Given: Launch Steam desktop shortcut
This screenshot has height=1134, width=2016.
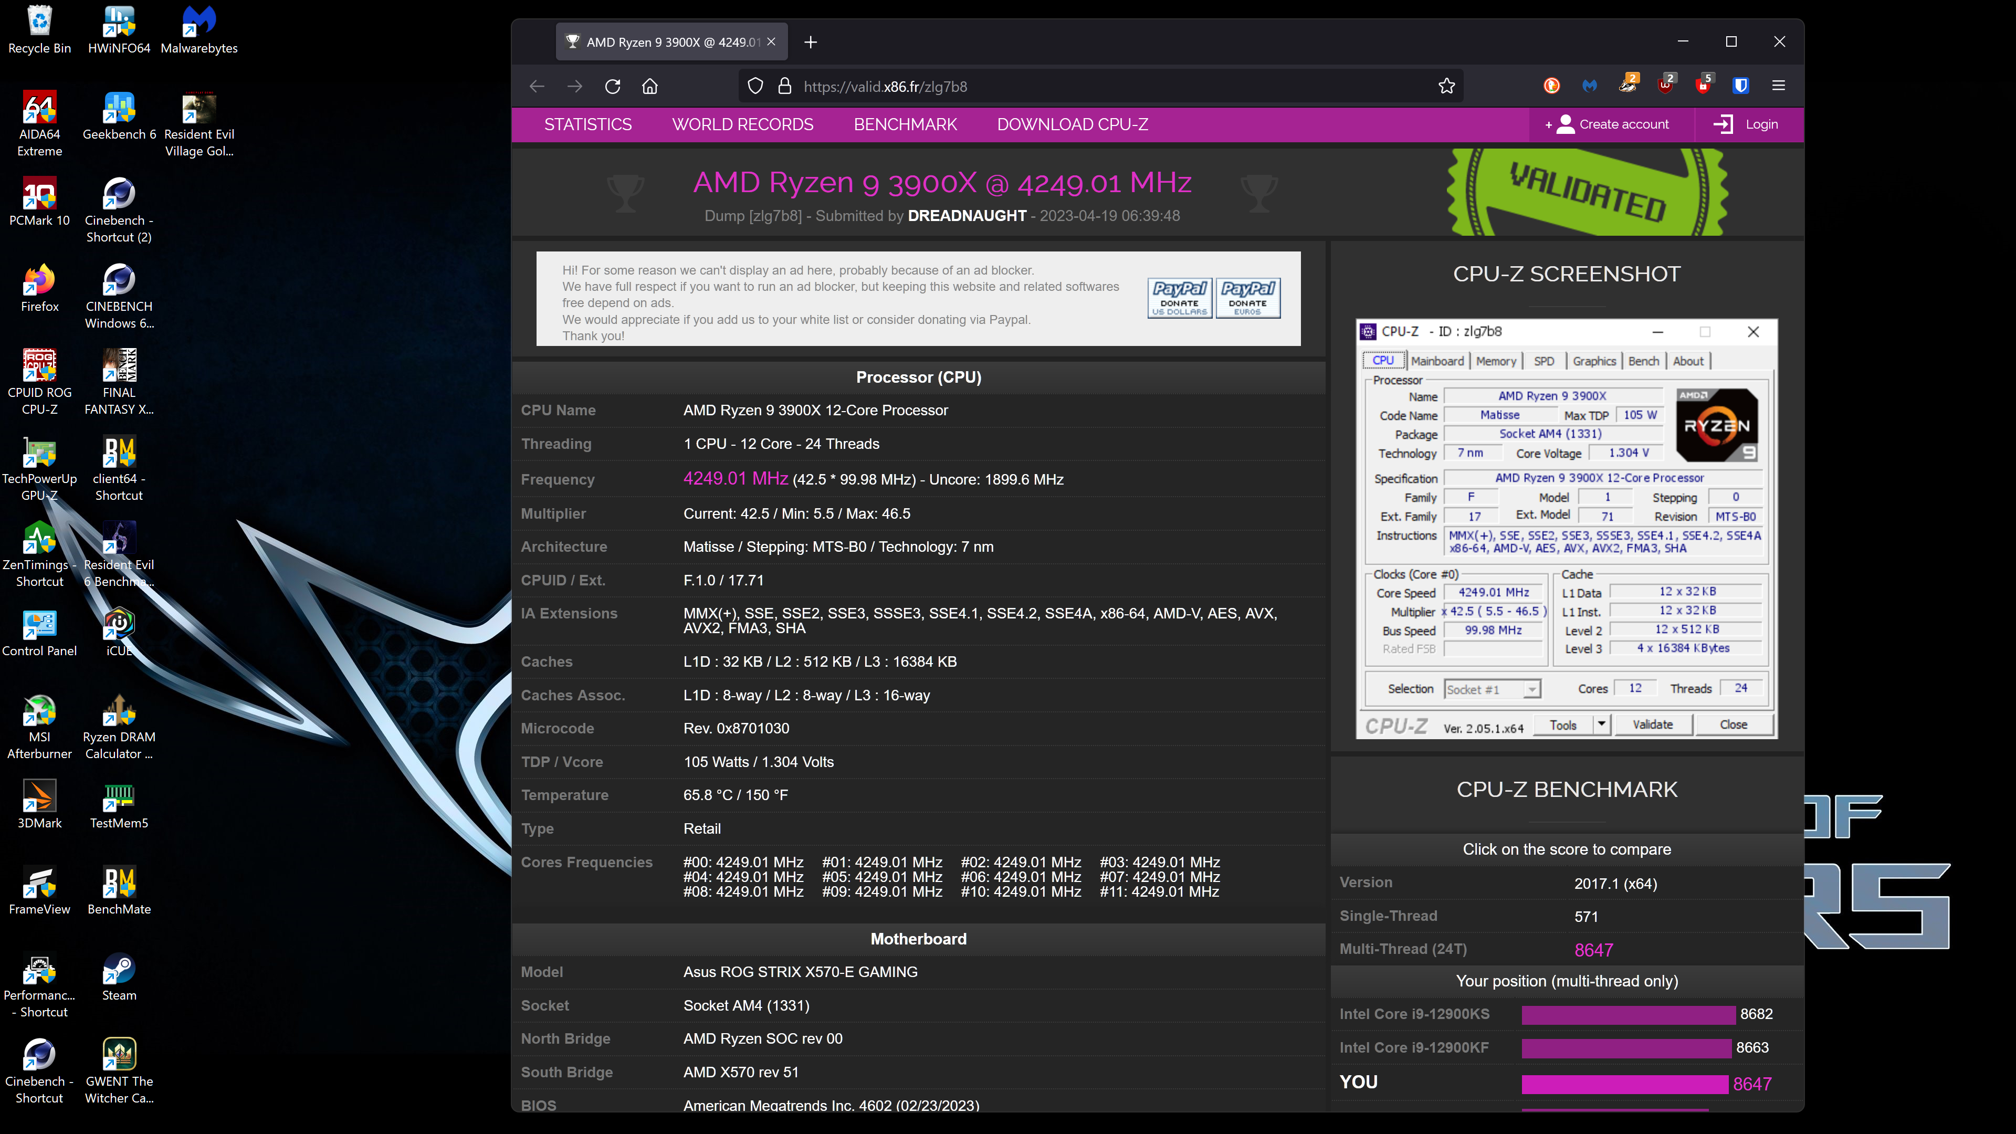Looking at the screenshot, I should coord(119,976).
